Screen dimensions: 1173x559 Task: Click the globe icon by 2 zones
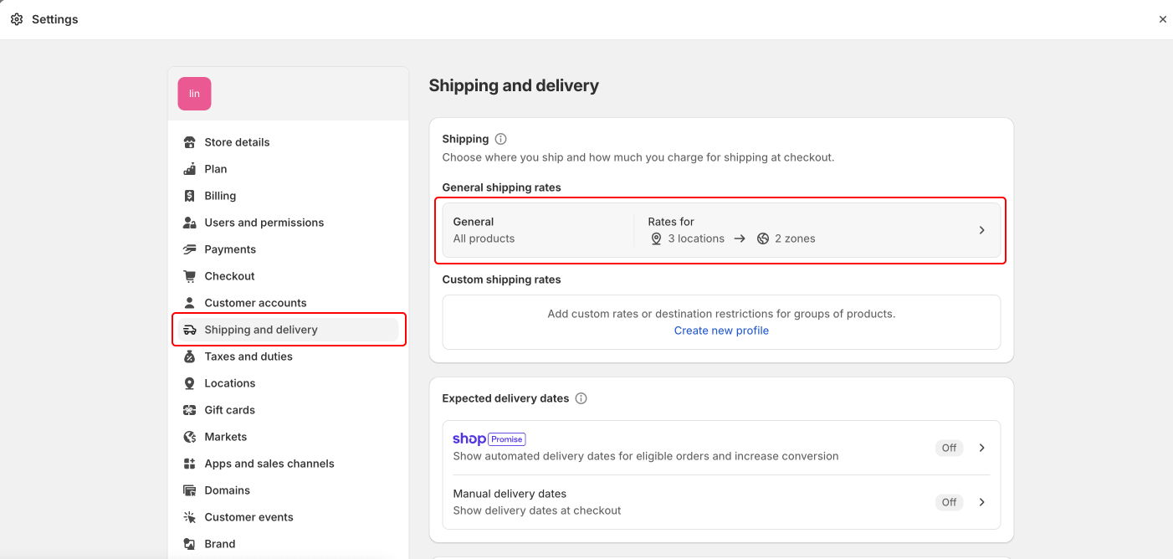point(763,238)
